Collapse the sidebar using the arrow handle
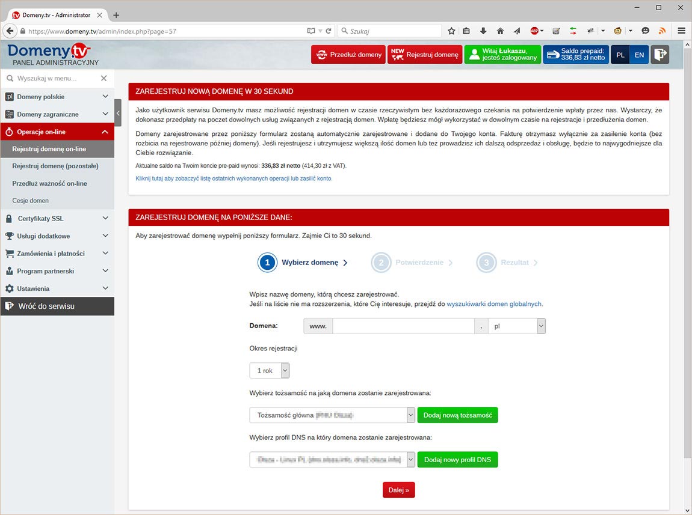 coord(118,113)
